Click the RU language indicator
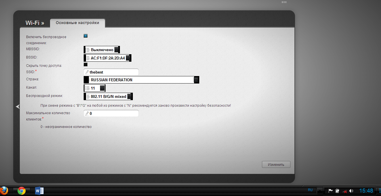This screenshot has height=196, width=381. pos(310,190)
